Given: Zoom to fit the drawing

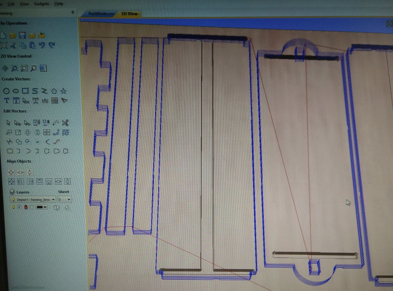Looking at the screenshot, I should (x=24, y=68).
